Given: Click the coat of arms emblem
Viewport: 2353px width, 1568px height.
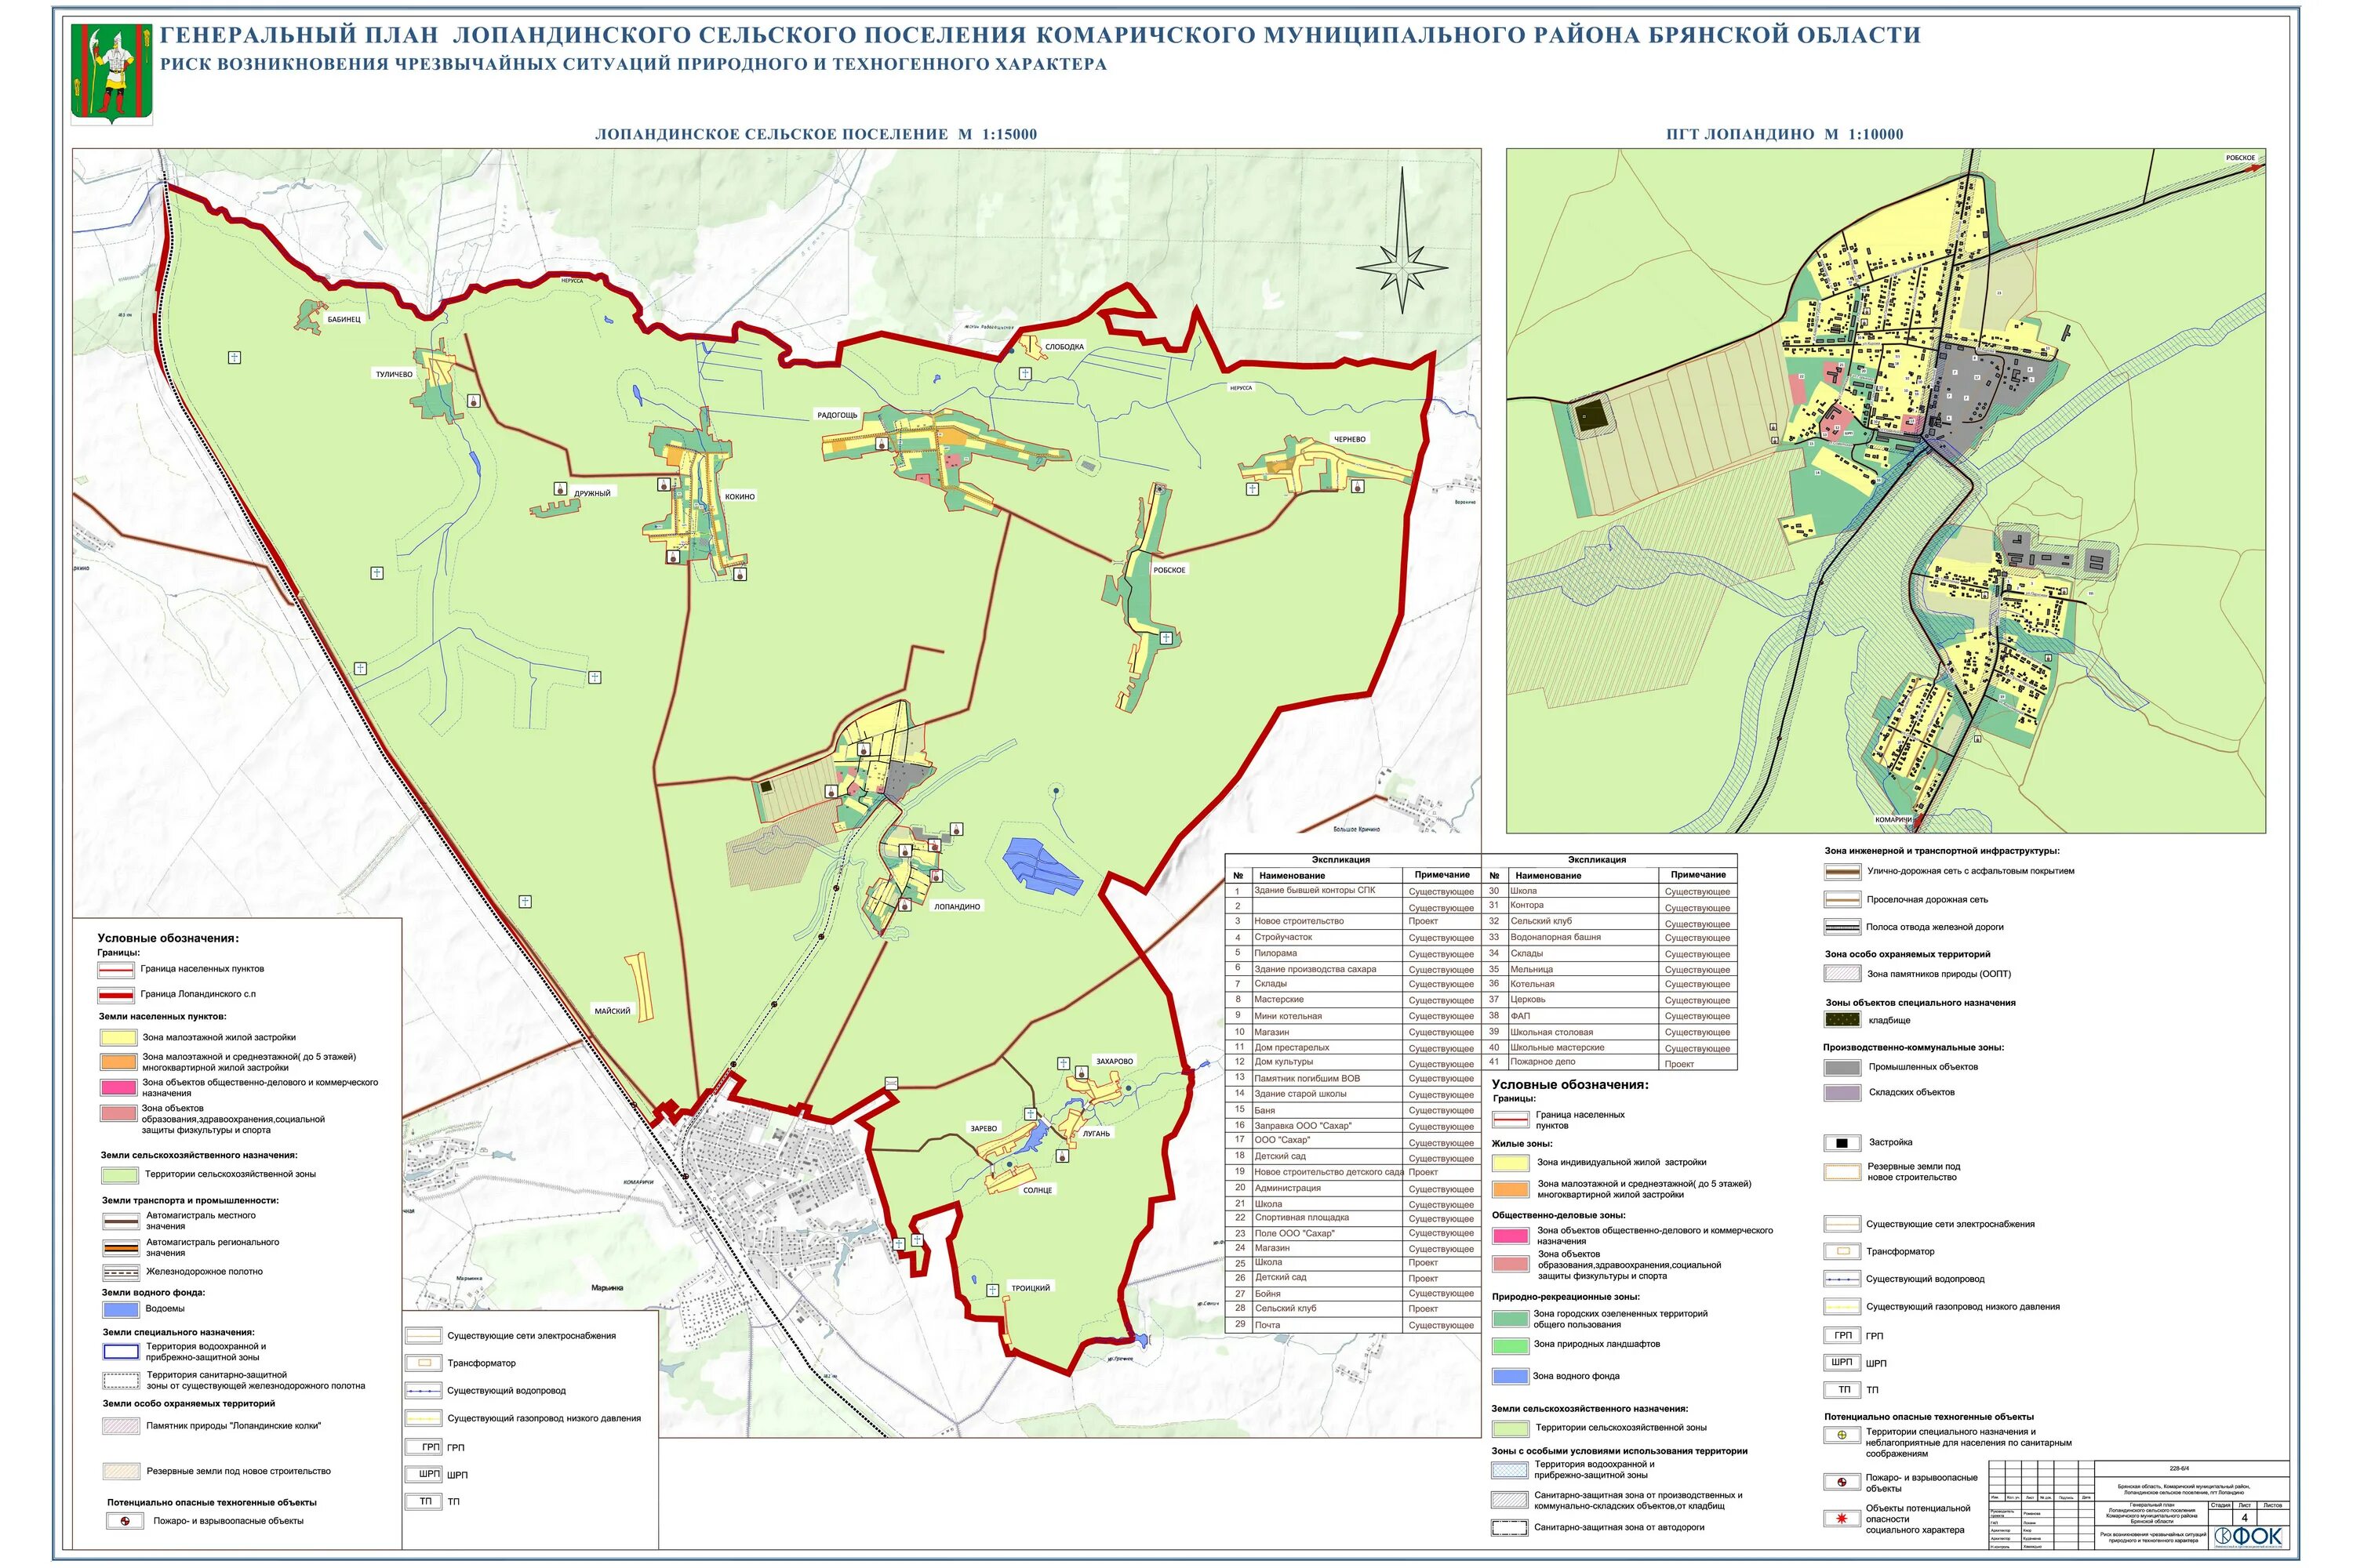Looking at the screenshot, I should (x=112, y=74).
